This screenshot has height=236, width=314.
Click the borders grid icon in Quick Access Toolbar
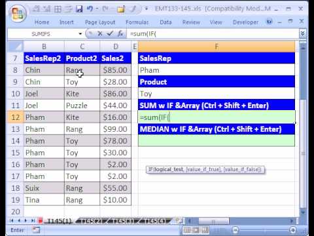pyautogui.click(x=58, y=9)
